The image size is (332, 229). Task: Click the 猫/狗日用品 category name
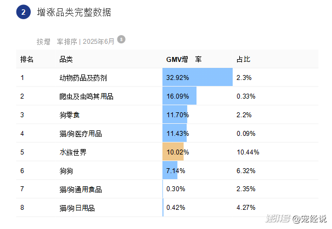click(77, 208)
